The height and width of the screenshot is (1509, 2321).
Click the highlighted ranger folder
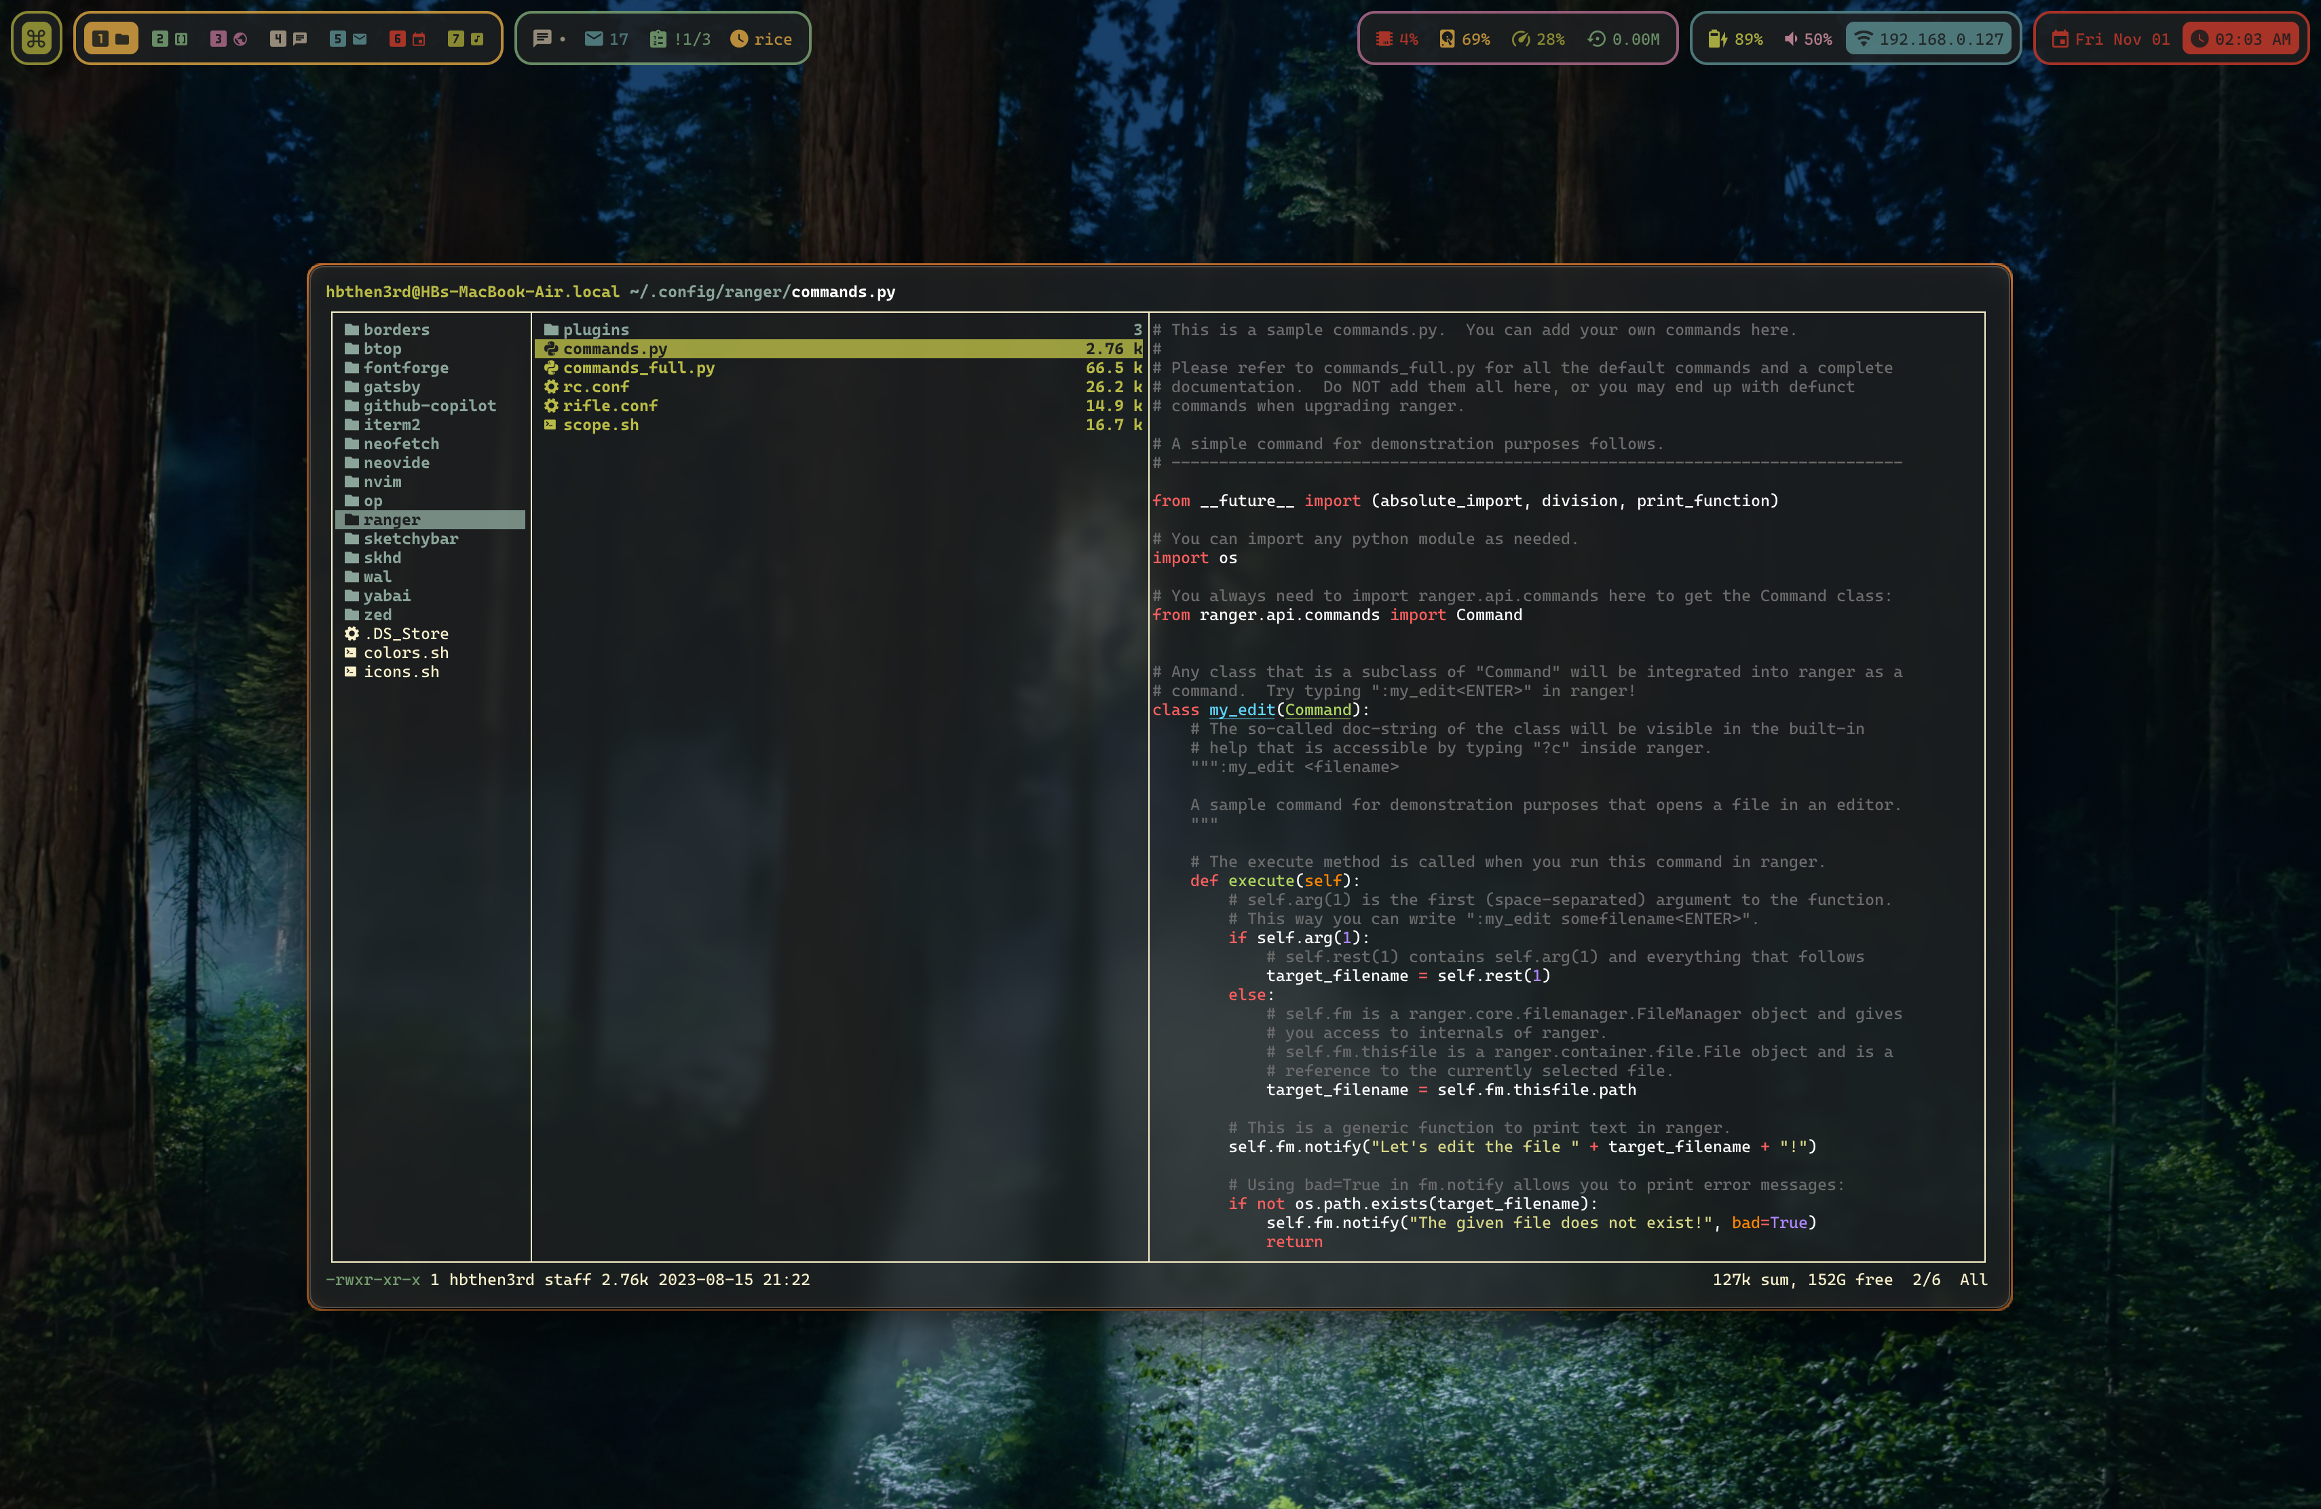[430, 520]
